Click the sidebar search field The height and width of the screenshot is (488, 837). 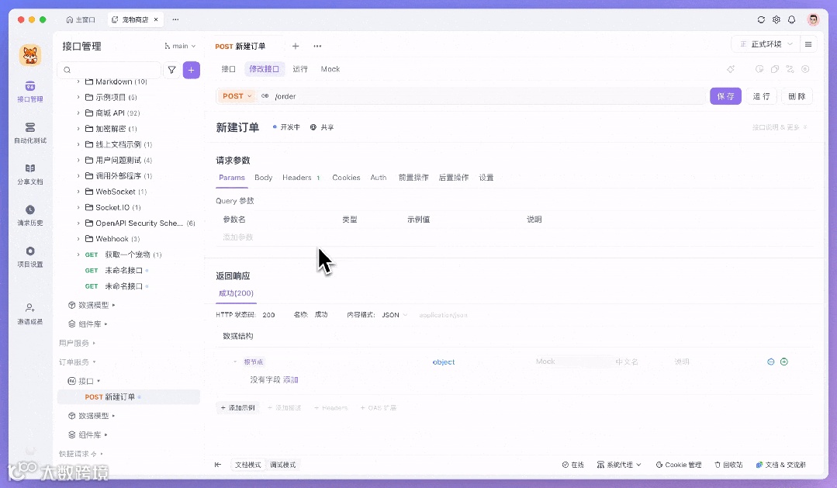coord(109,70)
